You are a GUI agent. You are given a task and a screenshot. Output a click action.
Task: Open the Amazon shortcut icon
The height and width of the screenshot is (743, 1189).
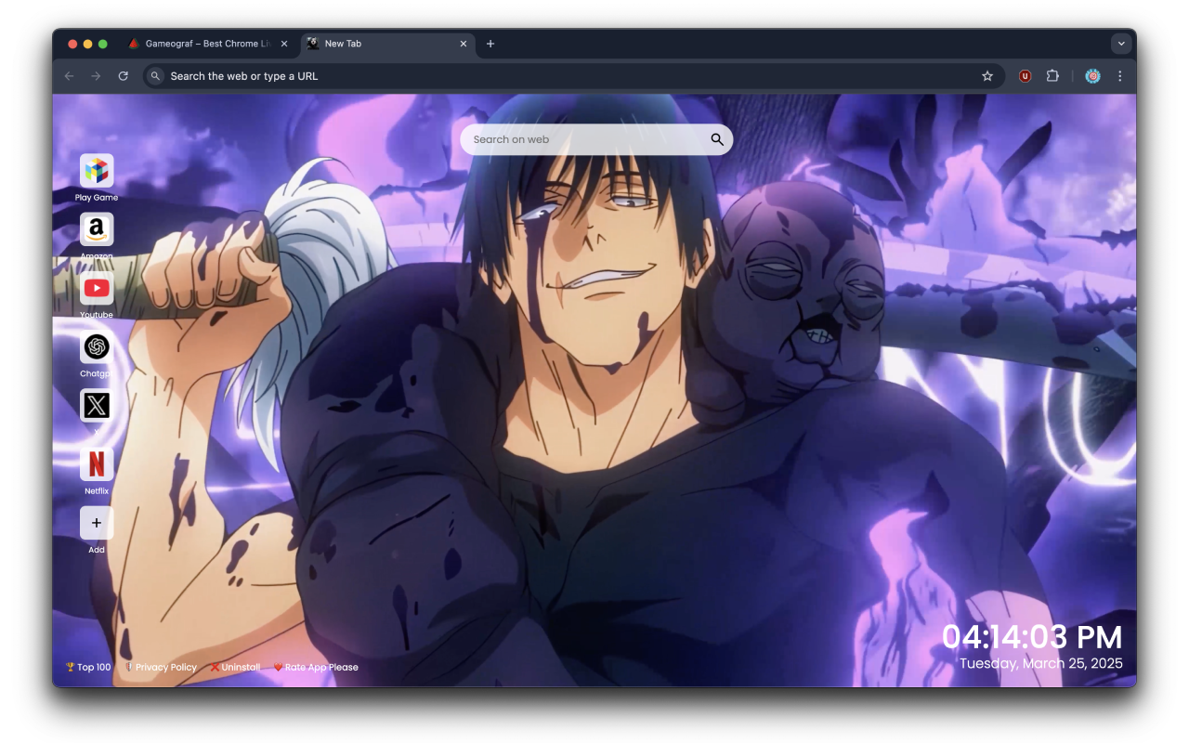[97, 229]
